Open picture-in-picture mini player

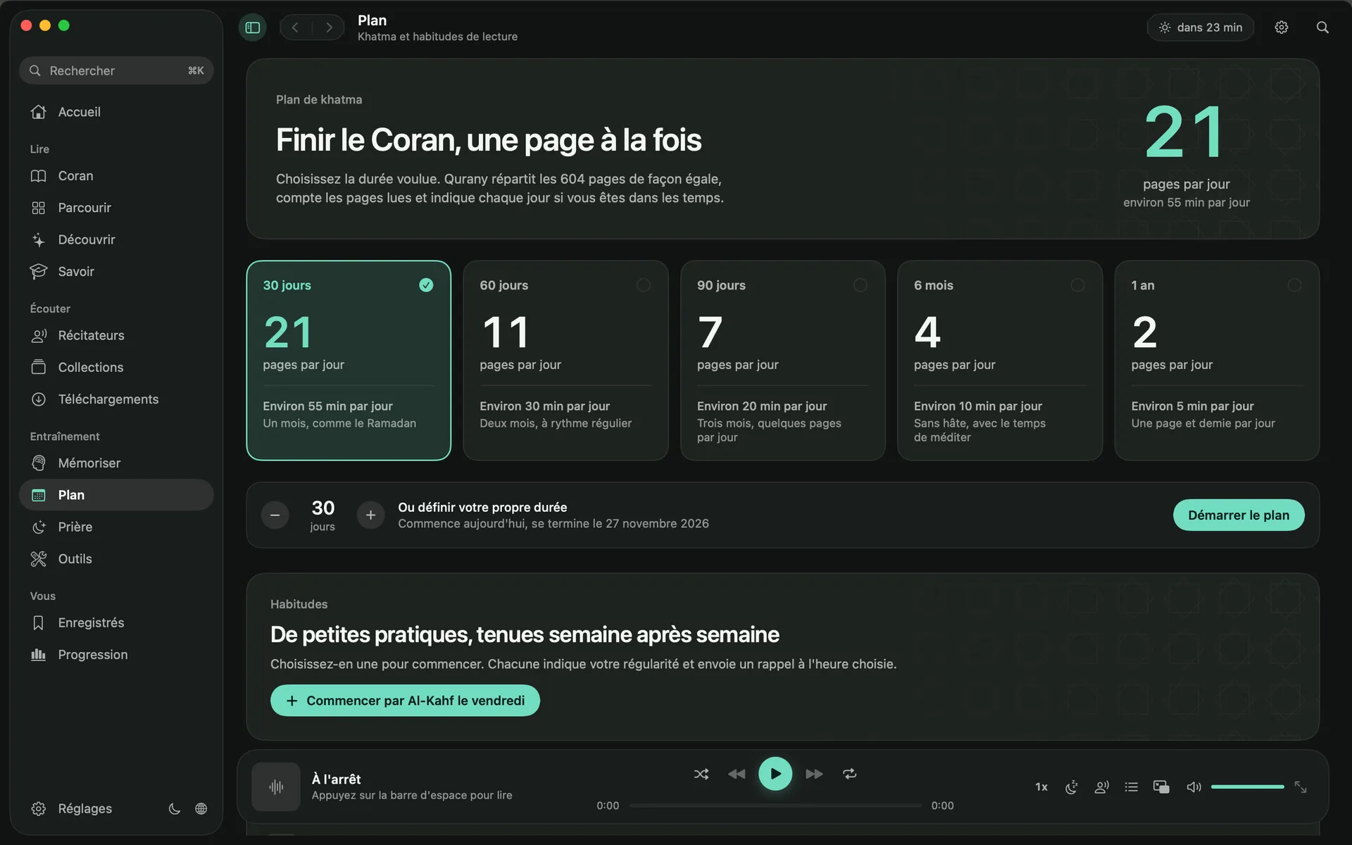(1161, 787)
